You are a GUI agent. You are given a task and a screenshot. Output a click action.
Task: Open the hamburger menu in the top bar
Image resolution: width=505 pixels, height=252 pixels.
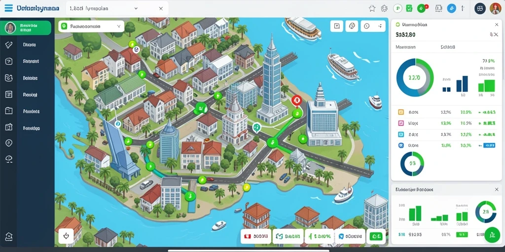[8, 8]
